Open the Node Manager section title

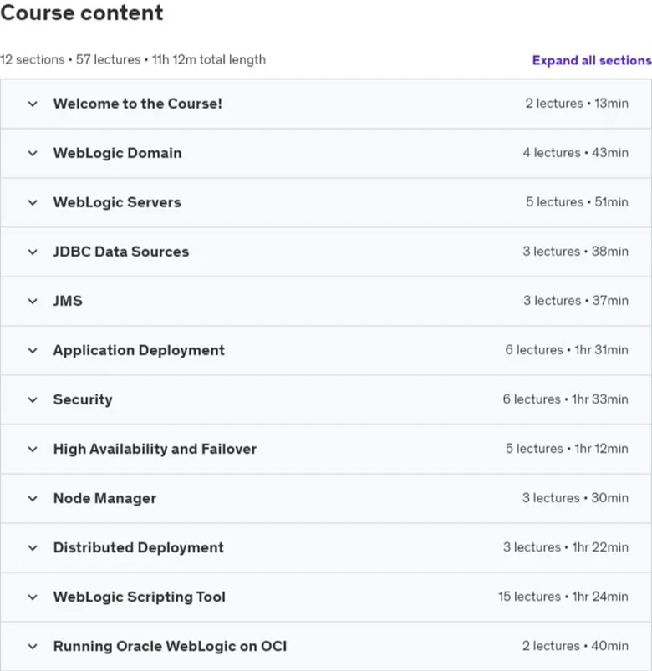[x=104, y=498]
